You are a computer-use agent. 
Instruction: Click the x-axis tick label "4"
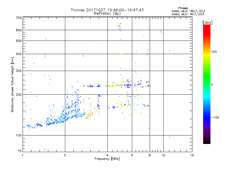107,155
